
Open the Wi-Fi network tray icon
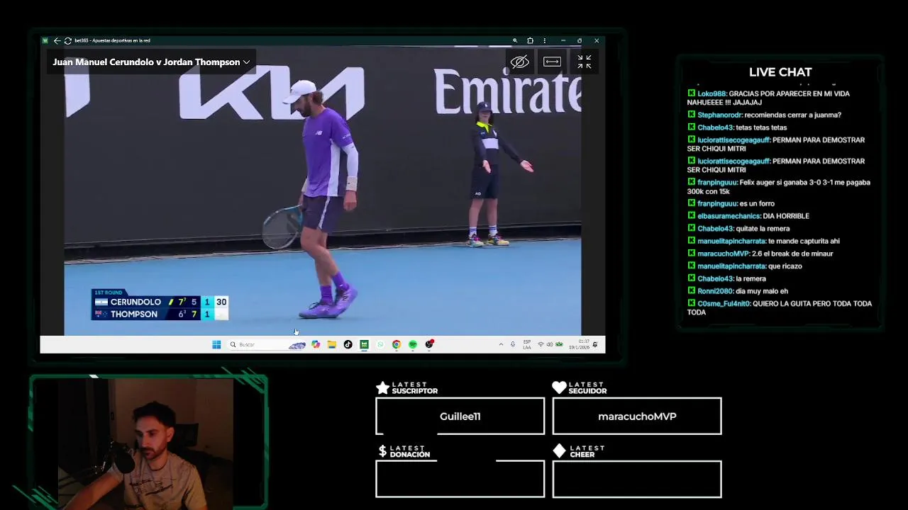click(x=541, y=345)
